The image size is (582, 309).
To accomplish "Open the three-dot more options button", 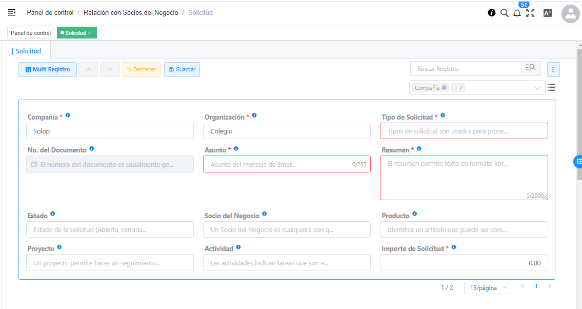I will (x=553, y=69).
